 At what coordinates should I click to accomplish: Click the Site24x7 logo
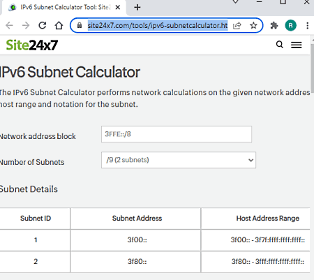pos(32,45)
